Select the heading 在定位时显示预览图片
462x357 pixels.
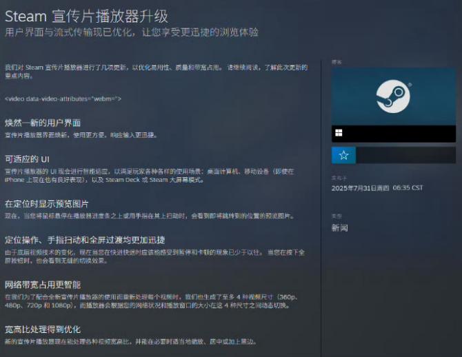click(x=47, y=204)
